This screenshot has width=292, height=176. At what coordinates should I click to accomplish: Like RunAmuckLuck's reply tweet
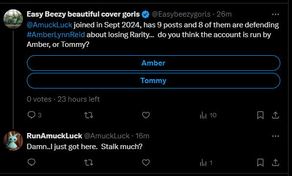(x=146, y=163)
